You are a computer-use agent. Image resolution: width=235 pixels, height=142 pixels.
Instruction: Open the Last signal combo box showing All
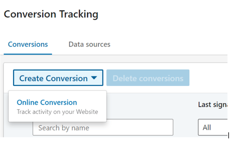coord(213,127)
